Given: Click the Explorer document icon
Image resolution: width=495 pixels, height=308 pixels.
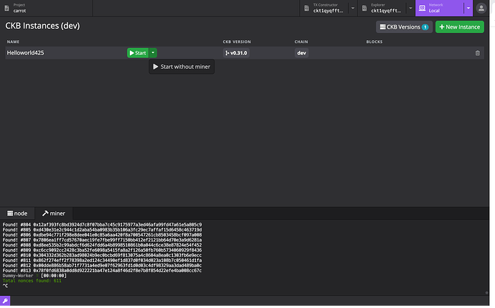Looking at the screenshot, I should (364, 8).
